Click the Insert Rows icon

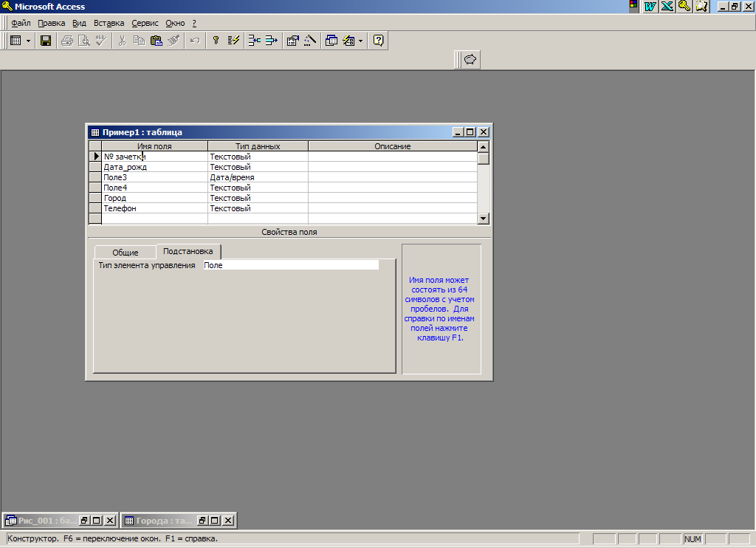[254, 41]
